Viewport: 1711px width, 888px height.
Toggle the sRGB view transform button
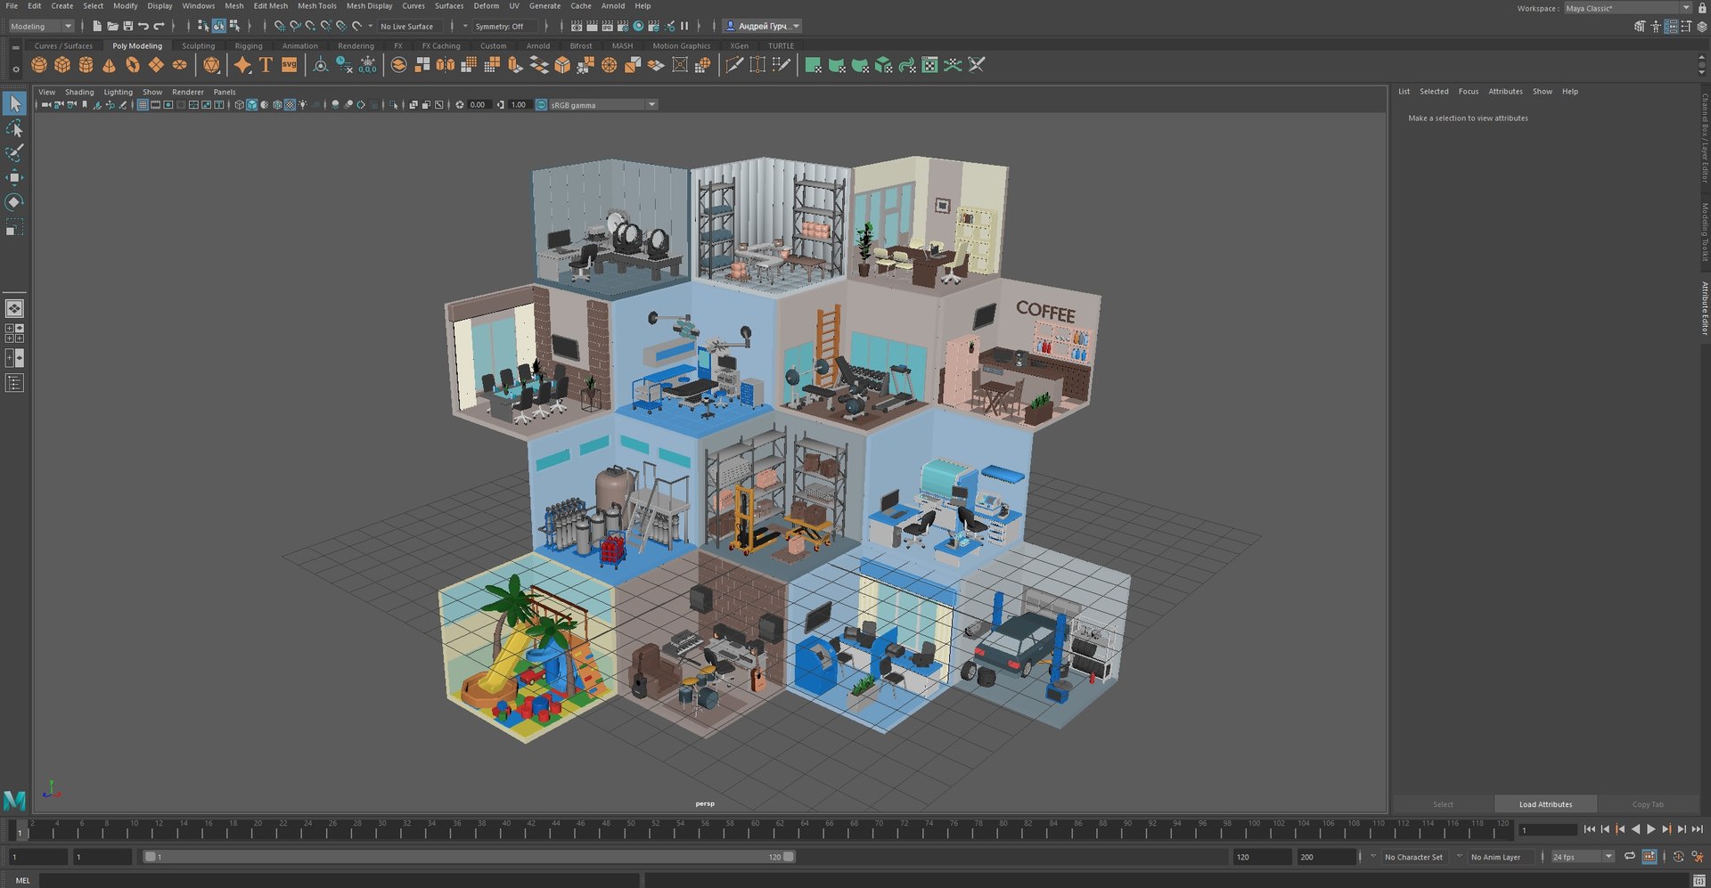coord(541,105)
